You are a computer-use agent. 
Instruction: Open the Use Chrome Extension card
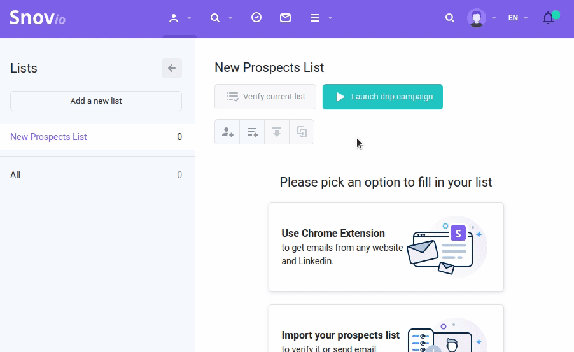(386, 247)
